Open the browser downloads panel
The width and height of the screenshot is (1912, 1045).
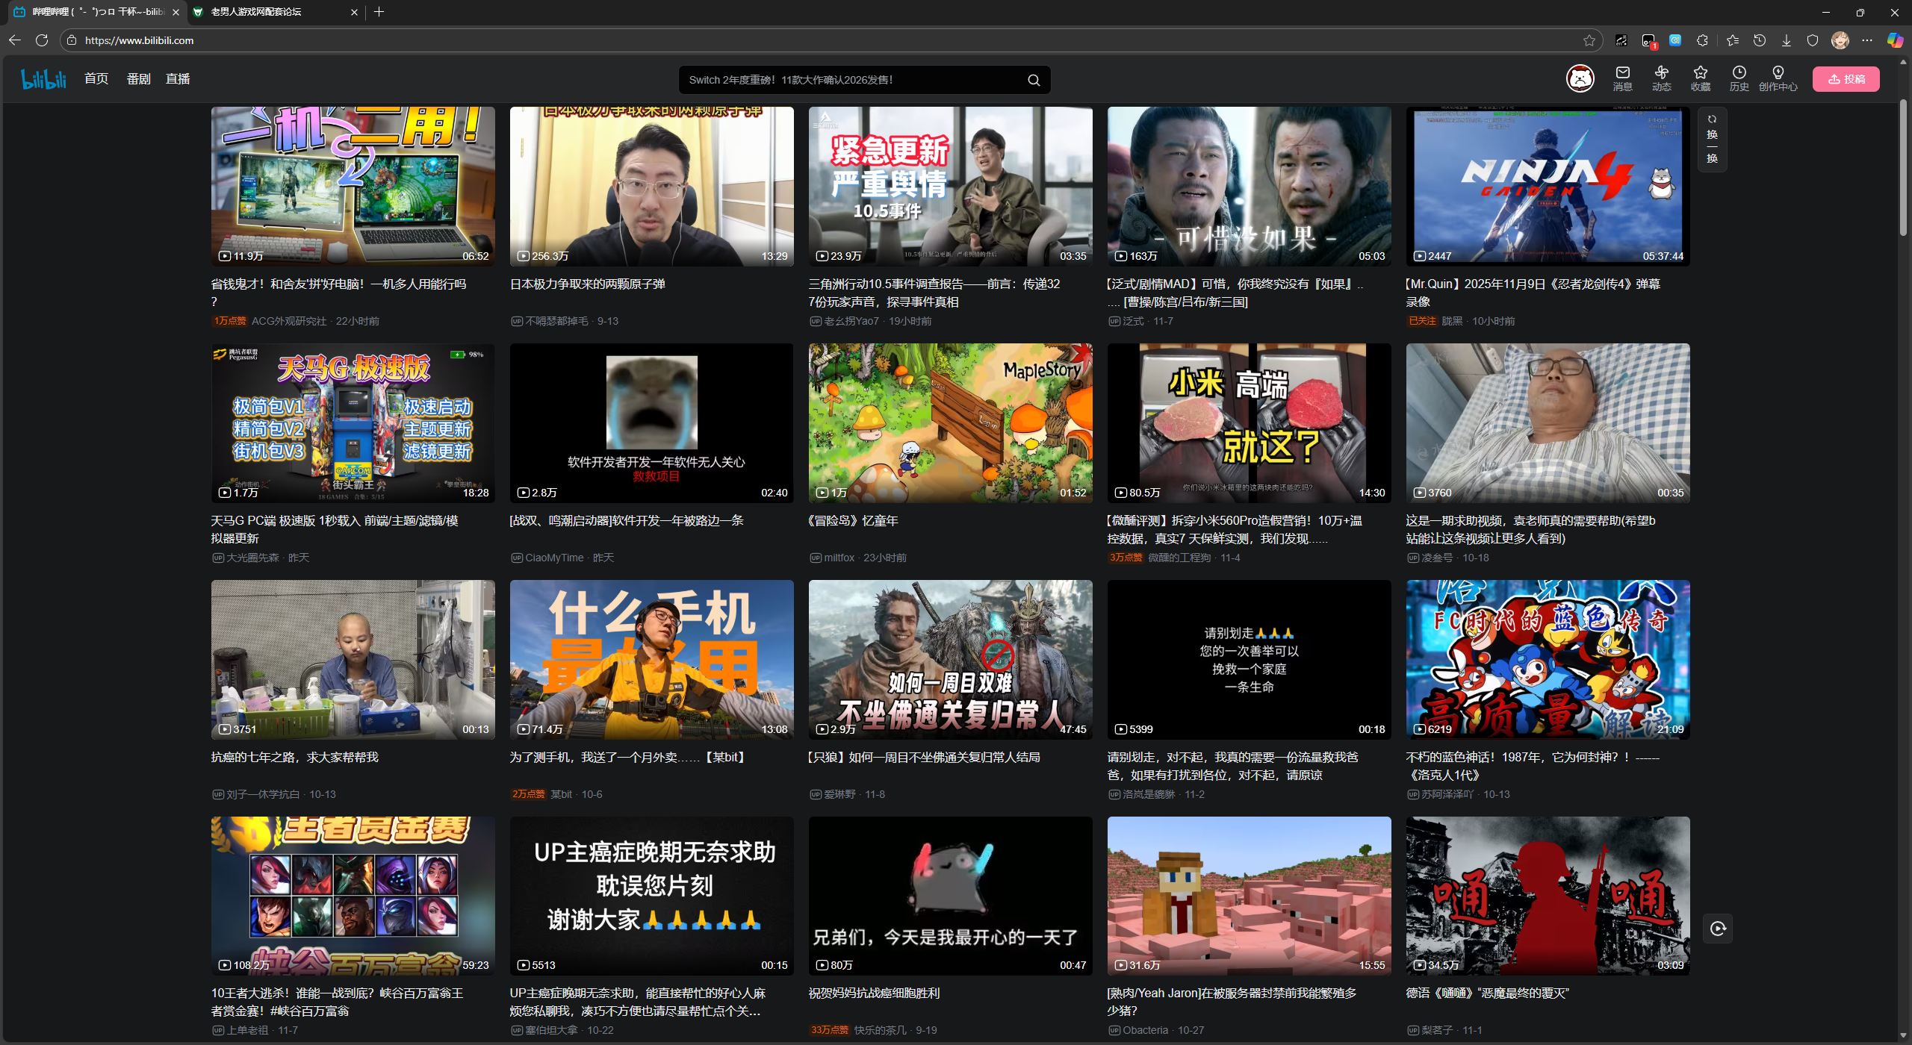coord(1786,40)
